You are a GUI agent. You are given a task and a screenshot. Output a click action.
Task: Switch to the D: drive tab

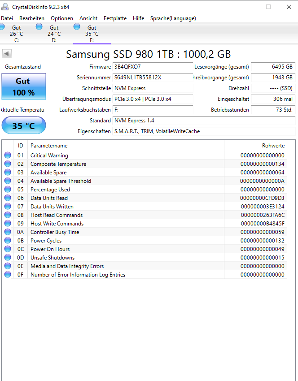click(54, 34)
